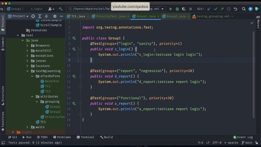Click the Rollback undo arrow icon
This screenshot has width=261, height=147.
[x=235, y=9]
